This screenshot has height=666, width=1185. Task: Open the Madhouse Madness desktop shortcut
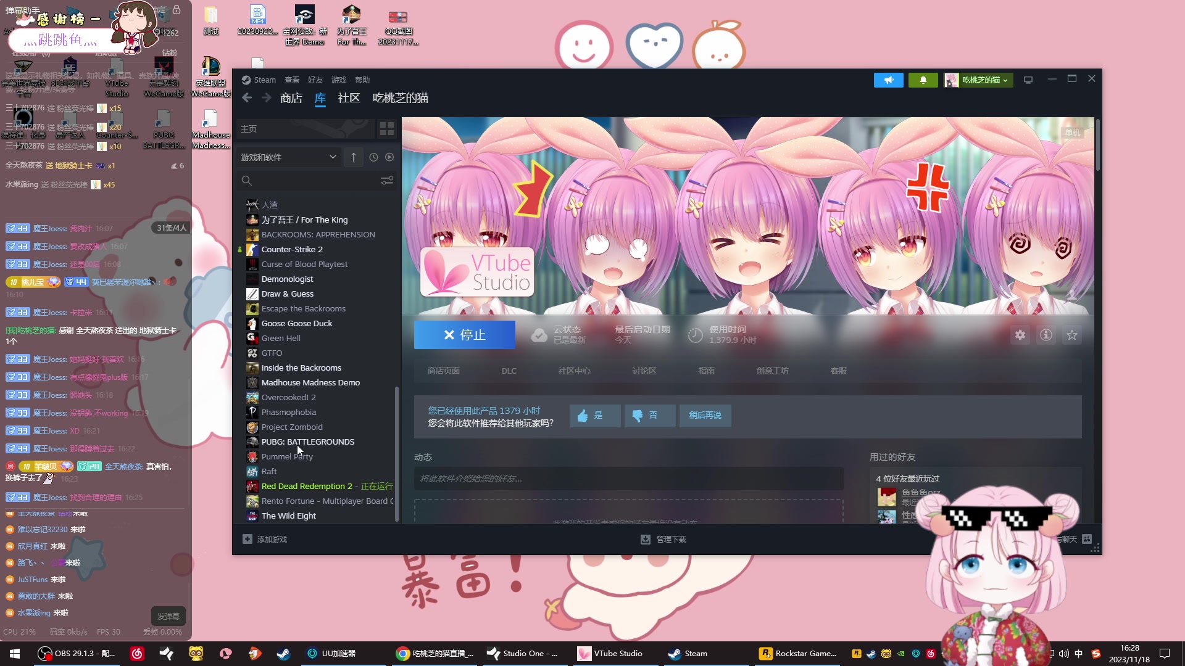[210, 129]
